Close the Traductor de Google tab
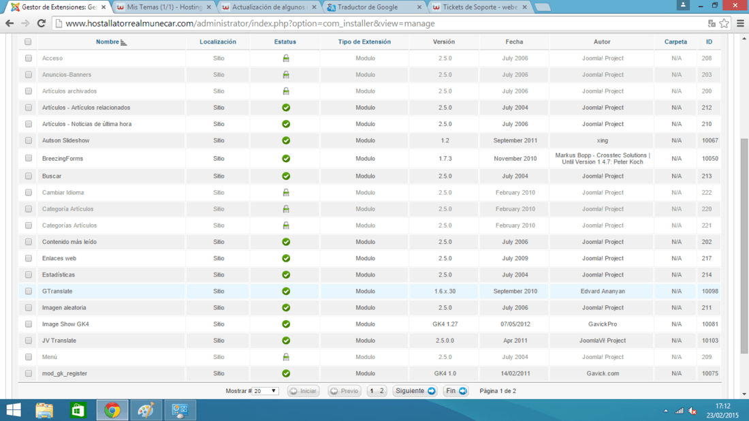The width and height of the screenshot is (749, 421). [419, 7]
